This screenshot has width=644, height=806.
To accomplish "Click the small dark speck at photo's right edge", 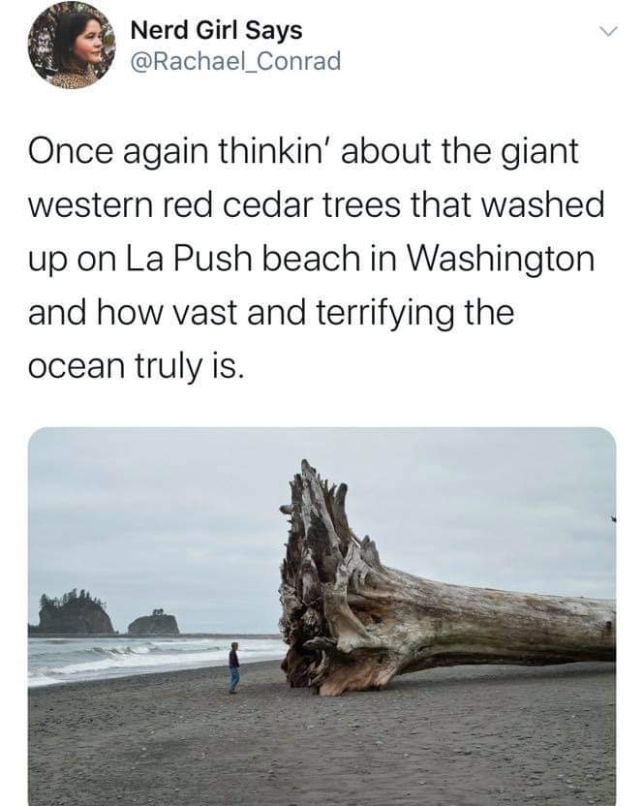I will 613,519.
